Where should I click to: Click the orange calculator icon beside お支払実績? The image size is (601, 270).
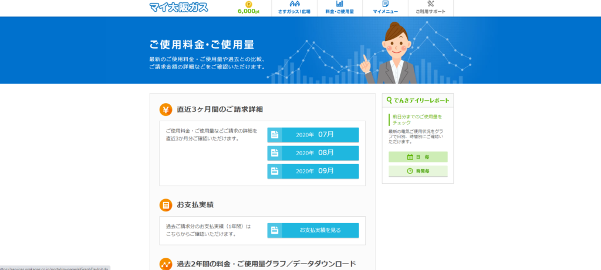166,205
